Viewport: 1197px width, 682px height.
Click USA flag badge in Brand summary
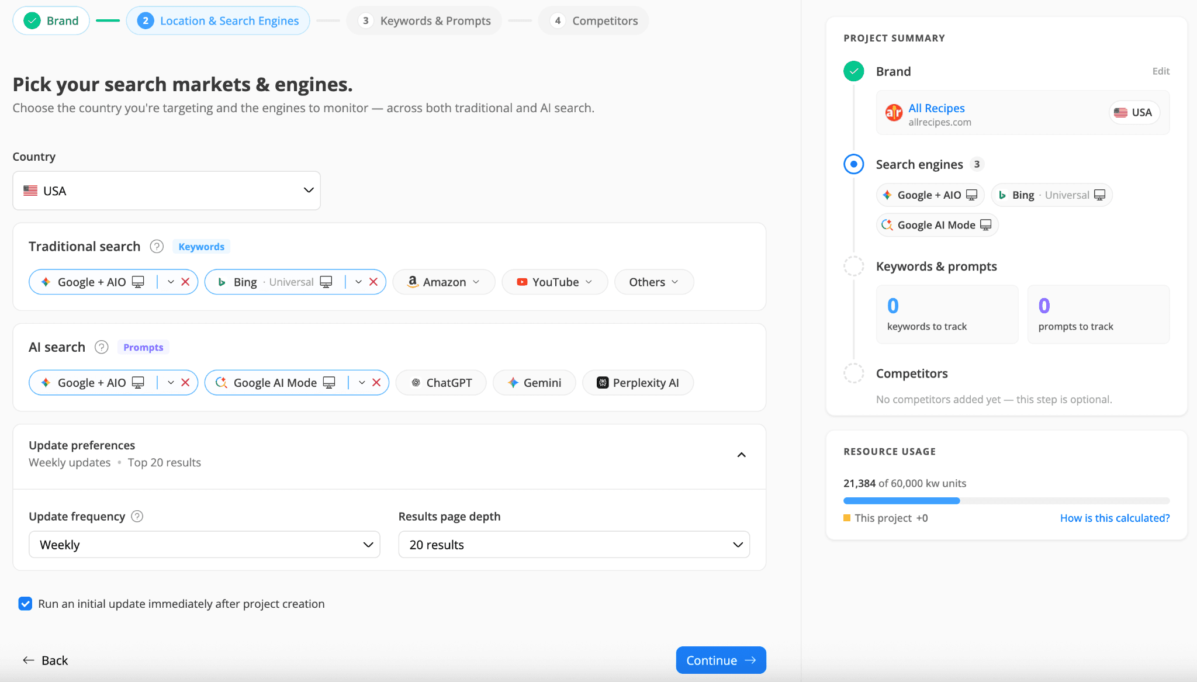coord(1134,112)
